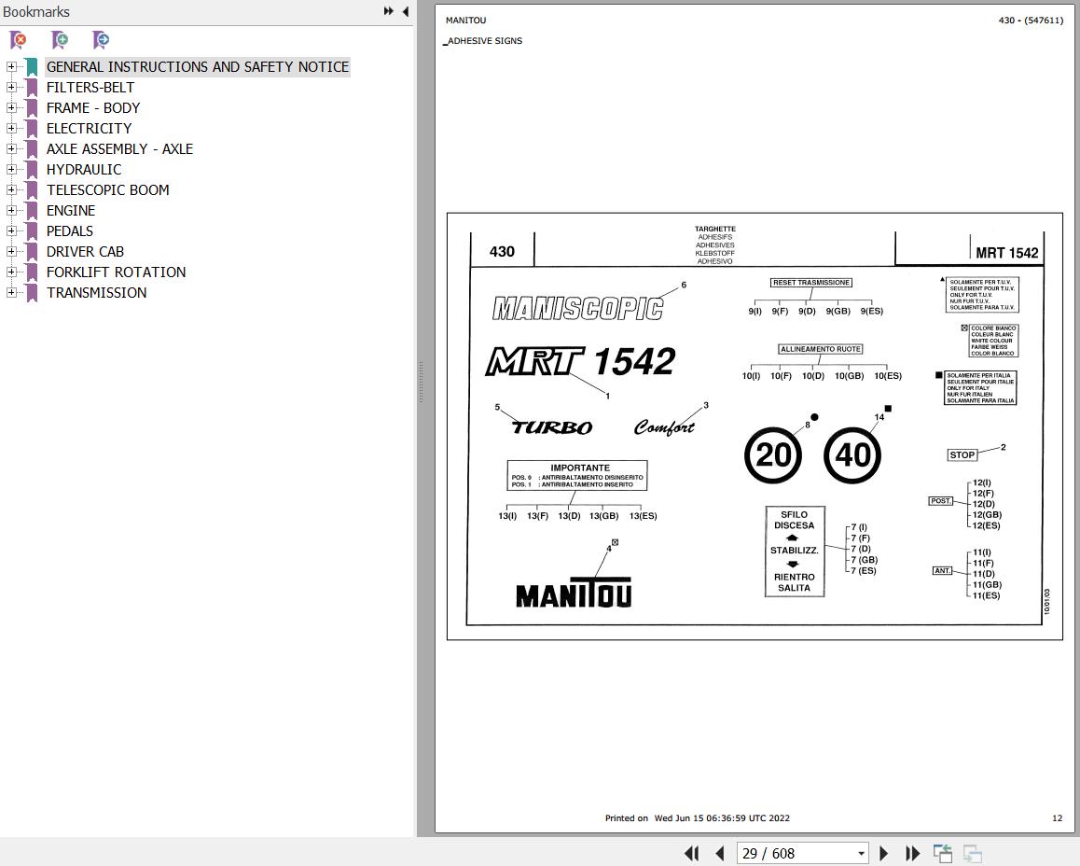Image resolution: width=1080 pixels, height=866 pixels.
Task: Click the Bookmarks panel title
Action: (x=36, y=12)
